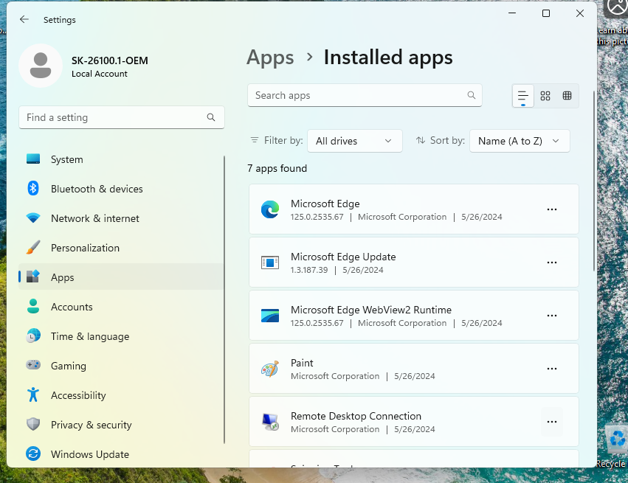Image resolution: width=628 pixels, height=483 pixels.
Task: Close the Settings window
Action: (x=579, y=13)
